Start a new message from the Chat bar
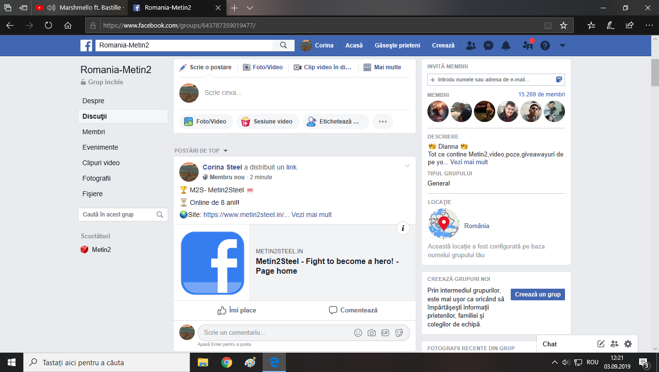The image size is (659, 372). (601, 344)
